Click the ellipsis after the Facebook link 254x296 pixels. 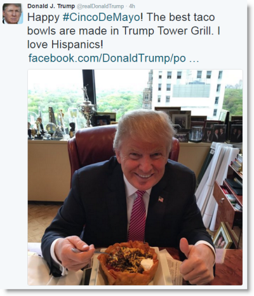(194, 60)
